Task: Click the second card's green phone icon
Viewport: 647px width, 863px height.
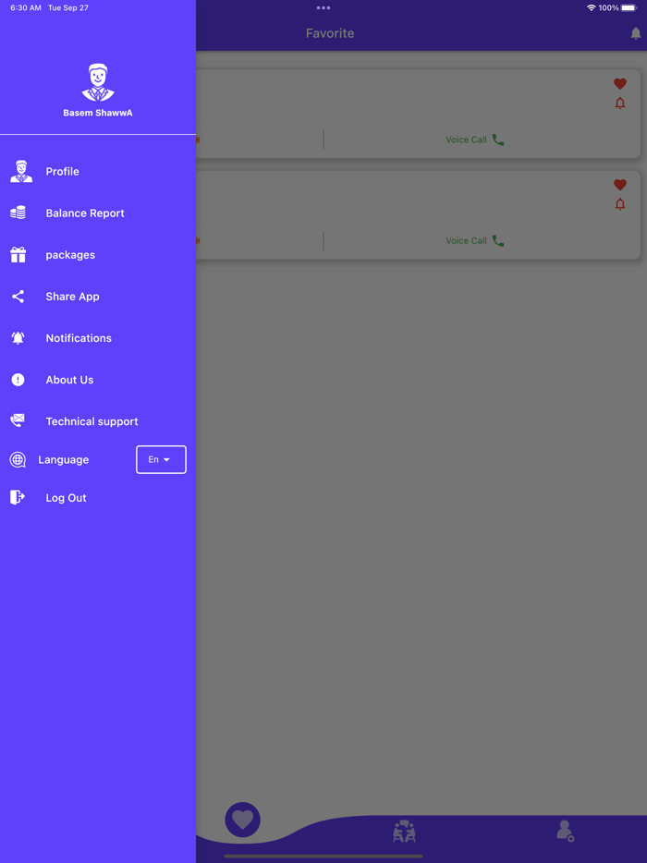Action: 498,240
